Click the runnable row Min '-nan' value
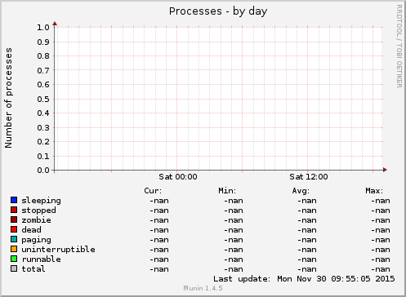The height and width of the screenshot is (297, 406). [234, 259]
